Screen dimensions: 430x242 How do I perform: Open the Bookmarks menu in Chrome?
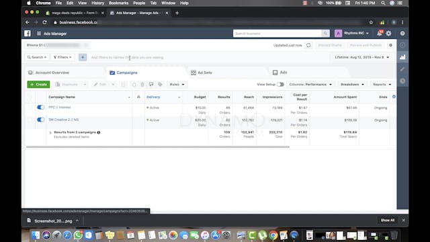[118, 3]
